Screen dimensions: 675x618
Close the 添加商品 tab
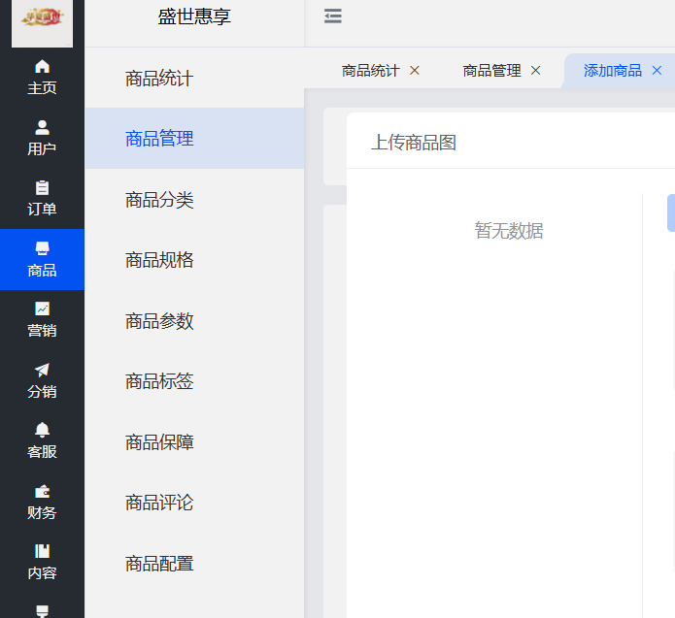click(x=657, y=70)
